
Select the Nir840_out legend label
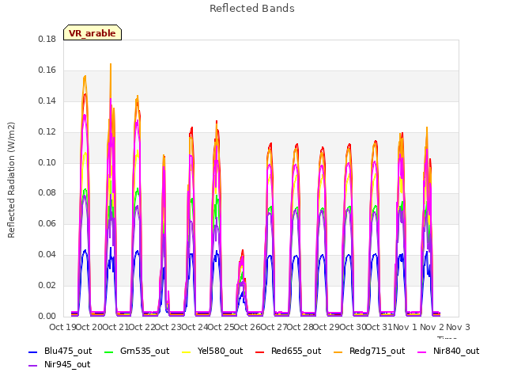[x=456, y=351]
